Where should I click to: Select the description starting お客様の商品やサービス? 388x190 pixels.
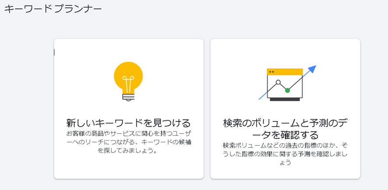pos(128,142)
